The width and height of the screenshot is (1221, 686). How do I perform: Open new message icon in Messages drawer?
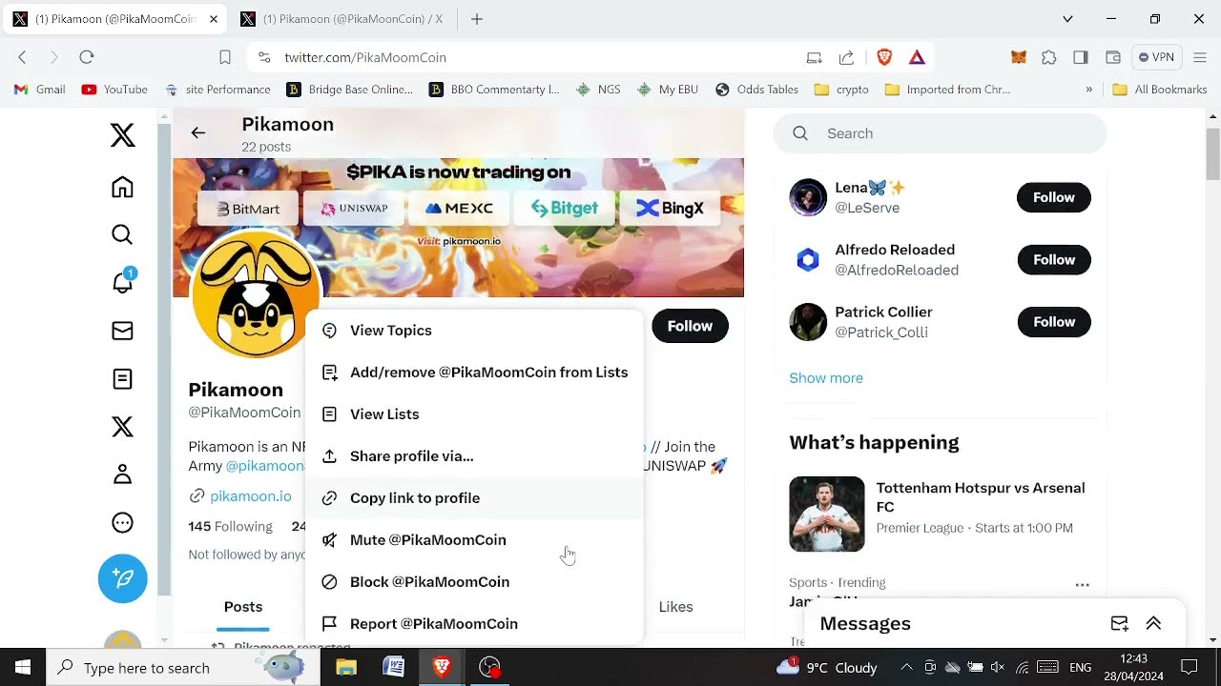[1119, 623]
